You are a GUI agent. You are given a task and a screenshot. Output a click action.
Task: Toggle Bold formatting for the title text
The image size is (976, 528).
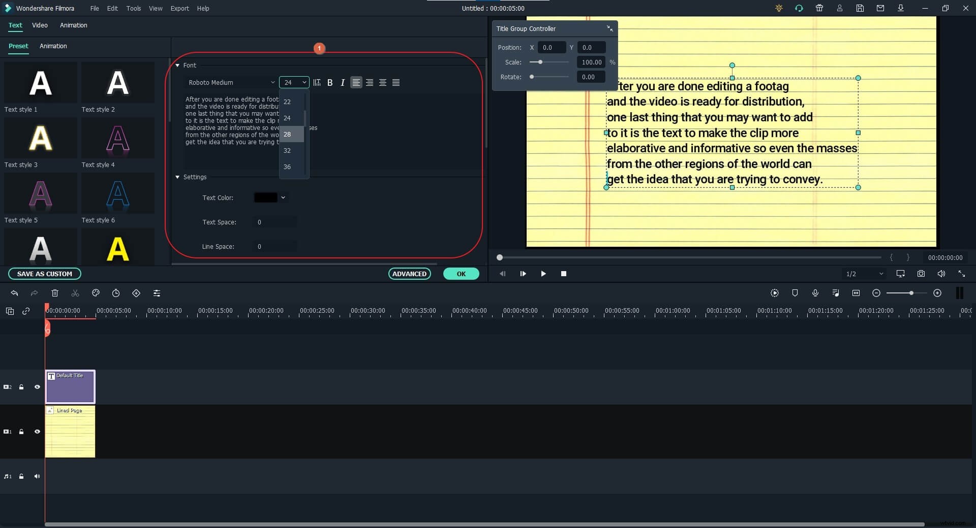pos(329,82)
